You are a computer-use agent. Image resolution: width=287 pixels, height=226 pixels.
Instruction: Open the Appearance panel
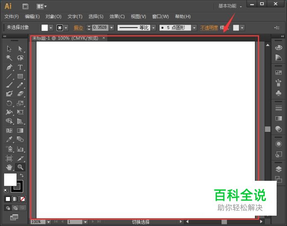coord(279,144)
